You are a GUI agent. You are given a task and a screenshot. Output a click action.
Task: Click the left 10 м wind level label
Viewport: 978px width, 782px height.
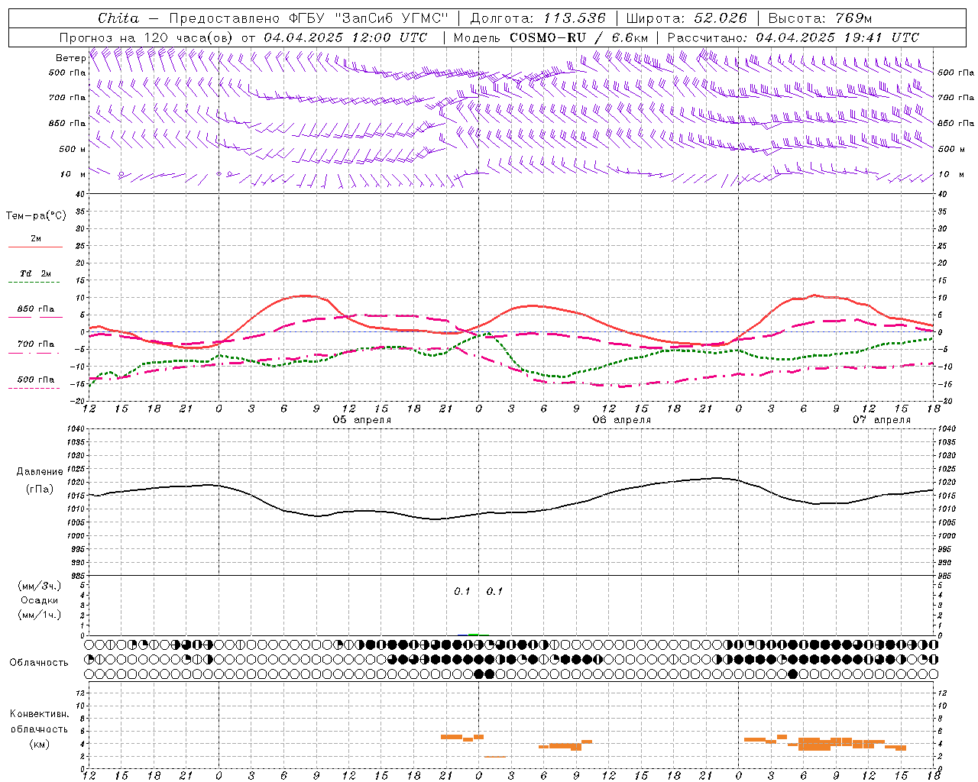tap(73, 174)
